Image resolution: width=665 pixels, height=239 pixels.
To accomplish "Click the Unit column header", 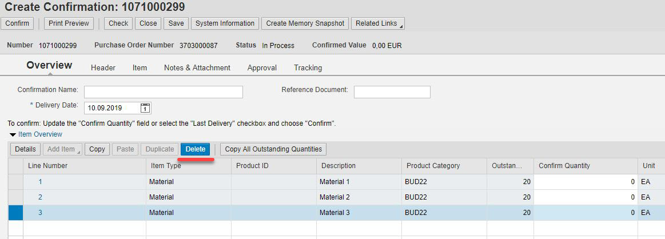I will [651, 166].
